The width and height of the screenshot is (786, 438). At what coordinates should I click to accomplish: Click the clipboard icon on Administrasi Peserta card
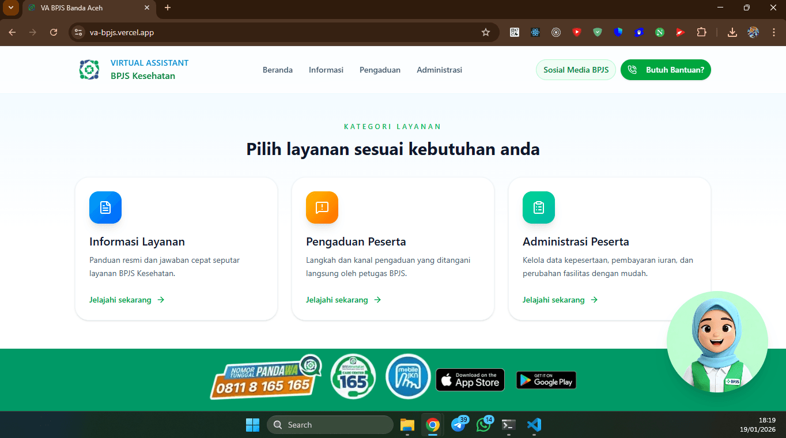pyautogui.click(x=538, y=207)
